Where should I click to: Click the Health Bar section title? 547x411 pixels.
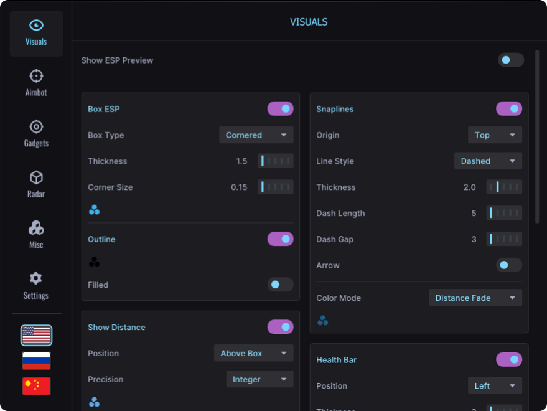point(336,360)
